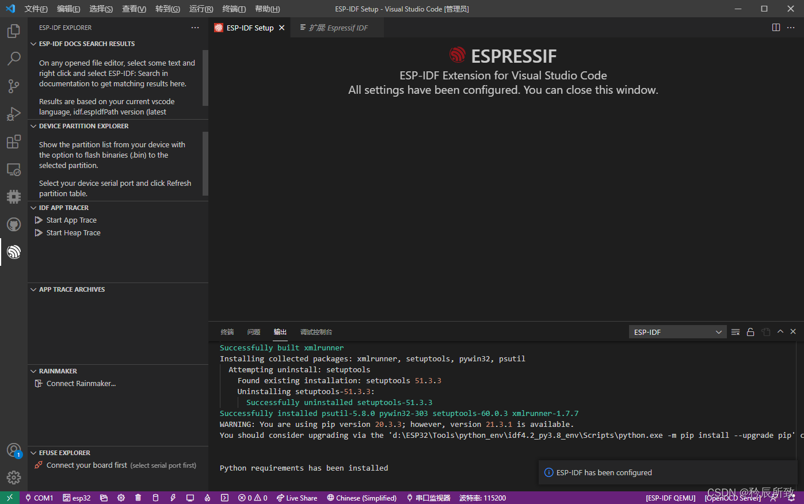804x504 pixels.
Task: Open the 文件(F) menu
Action: tap(36, 9)
